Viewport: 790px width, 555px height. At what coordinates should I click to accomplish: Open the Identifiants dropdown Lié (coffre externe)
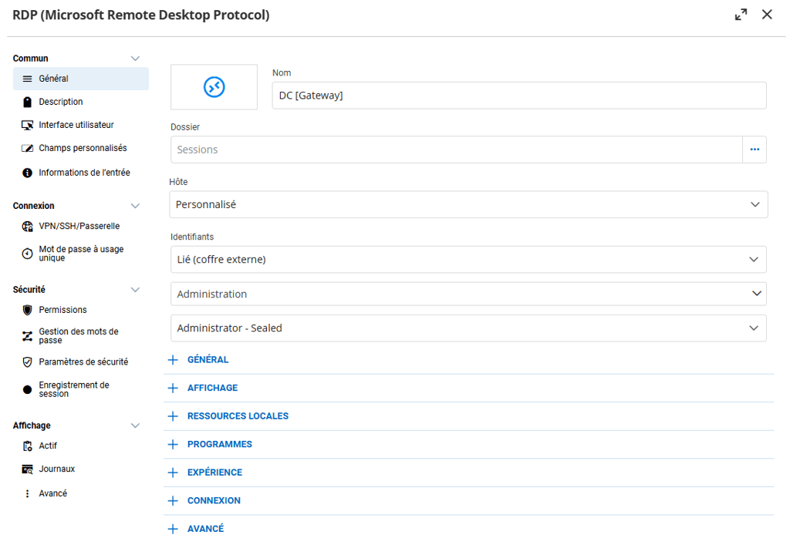coord(468,260)
